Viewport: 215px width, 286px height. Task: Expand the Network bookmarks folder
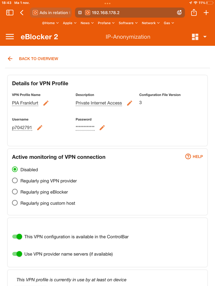(x=151, y=23)
